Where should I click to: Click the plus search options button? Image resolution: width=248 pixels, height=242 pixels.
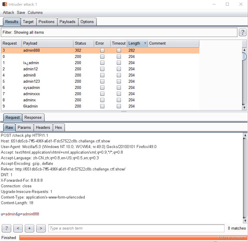click(29, 228)
